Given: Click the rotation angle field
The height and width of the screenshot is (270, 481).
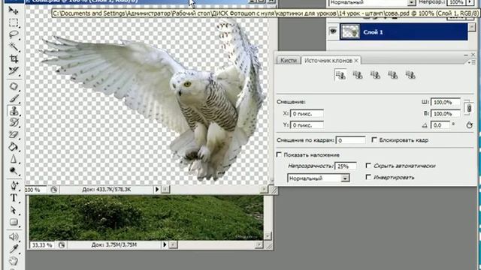Looking at the screenshot, I should click(440, 125).
